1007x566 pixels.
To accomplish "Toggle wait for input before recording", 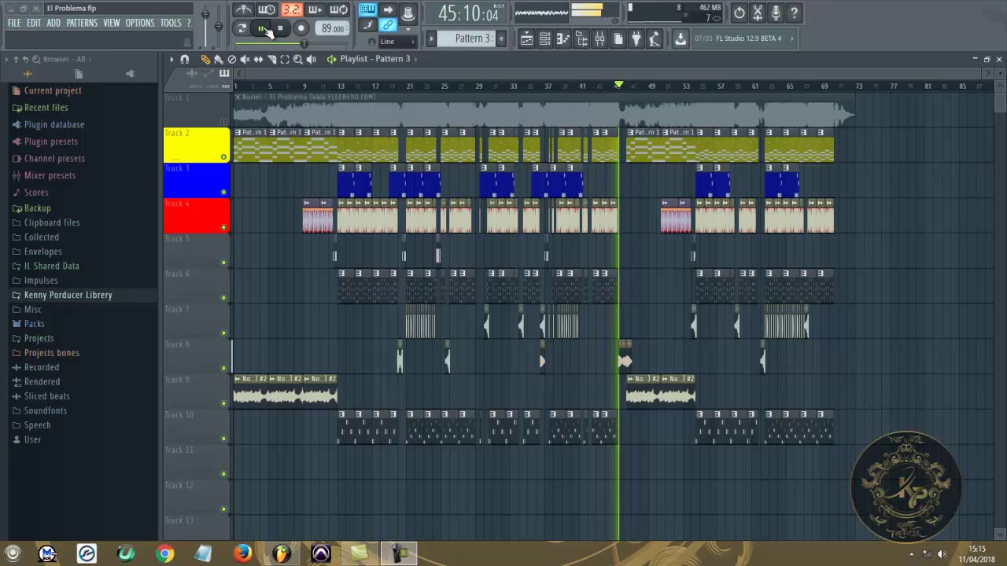I will click(x=267, y=10).
